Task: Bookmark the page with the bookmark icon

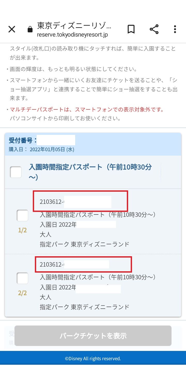Action: point(131,29)
